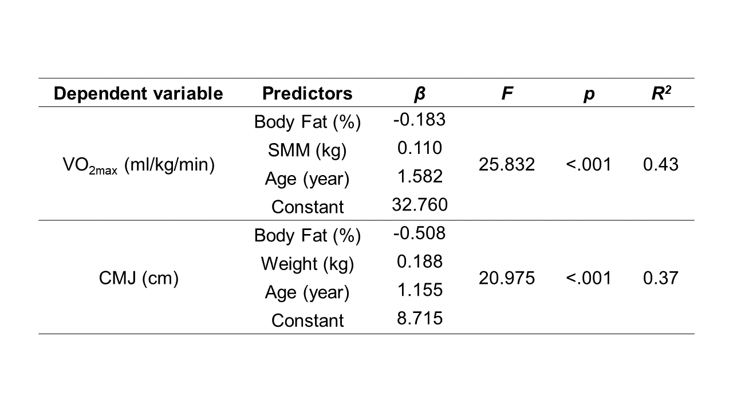Click the constant value 32.760
Image resolution: width=733 pixels, height=412 pixels.
point(419,204)
